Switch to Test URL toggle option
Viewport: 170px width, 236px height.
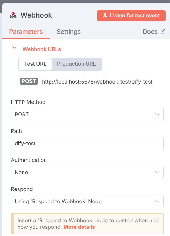(x=35, y=64)
